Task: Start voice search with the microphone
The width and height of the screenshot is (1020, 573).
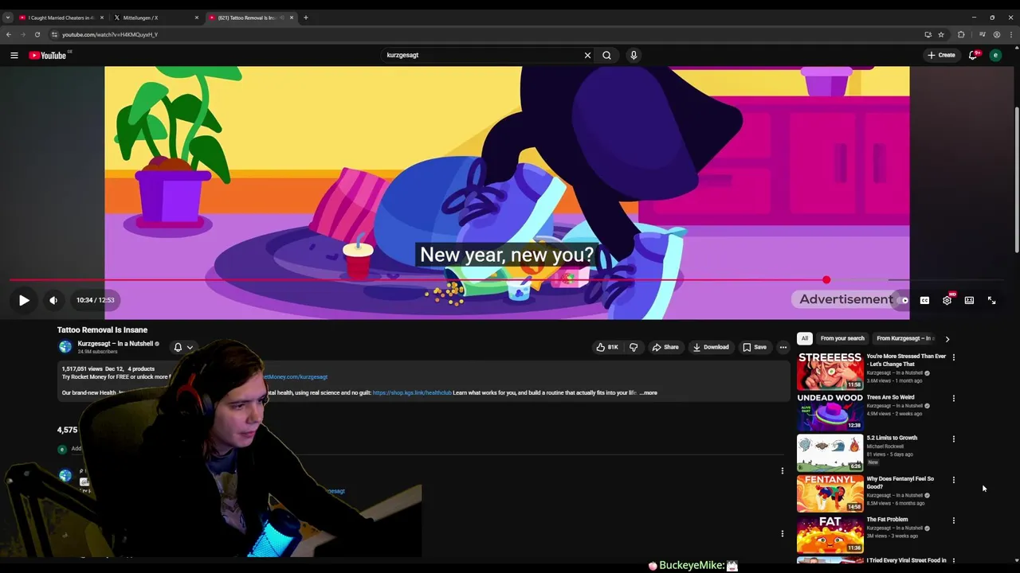Action: coord(634,55)
